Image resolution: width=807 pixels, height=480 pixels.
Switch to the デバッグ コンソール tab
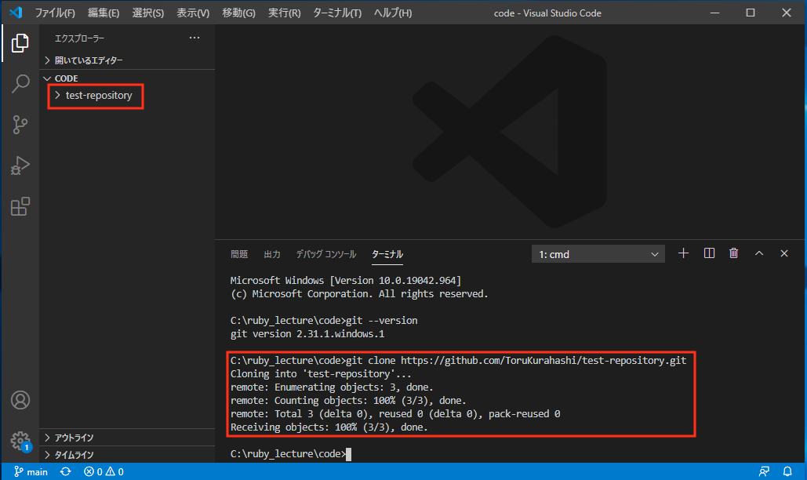click(x=325, y=254)
